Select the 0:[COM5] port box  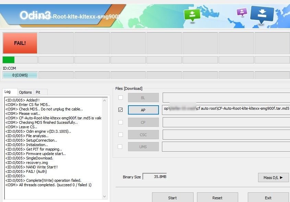[x=20, y=75]
